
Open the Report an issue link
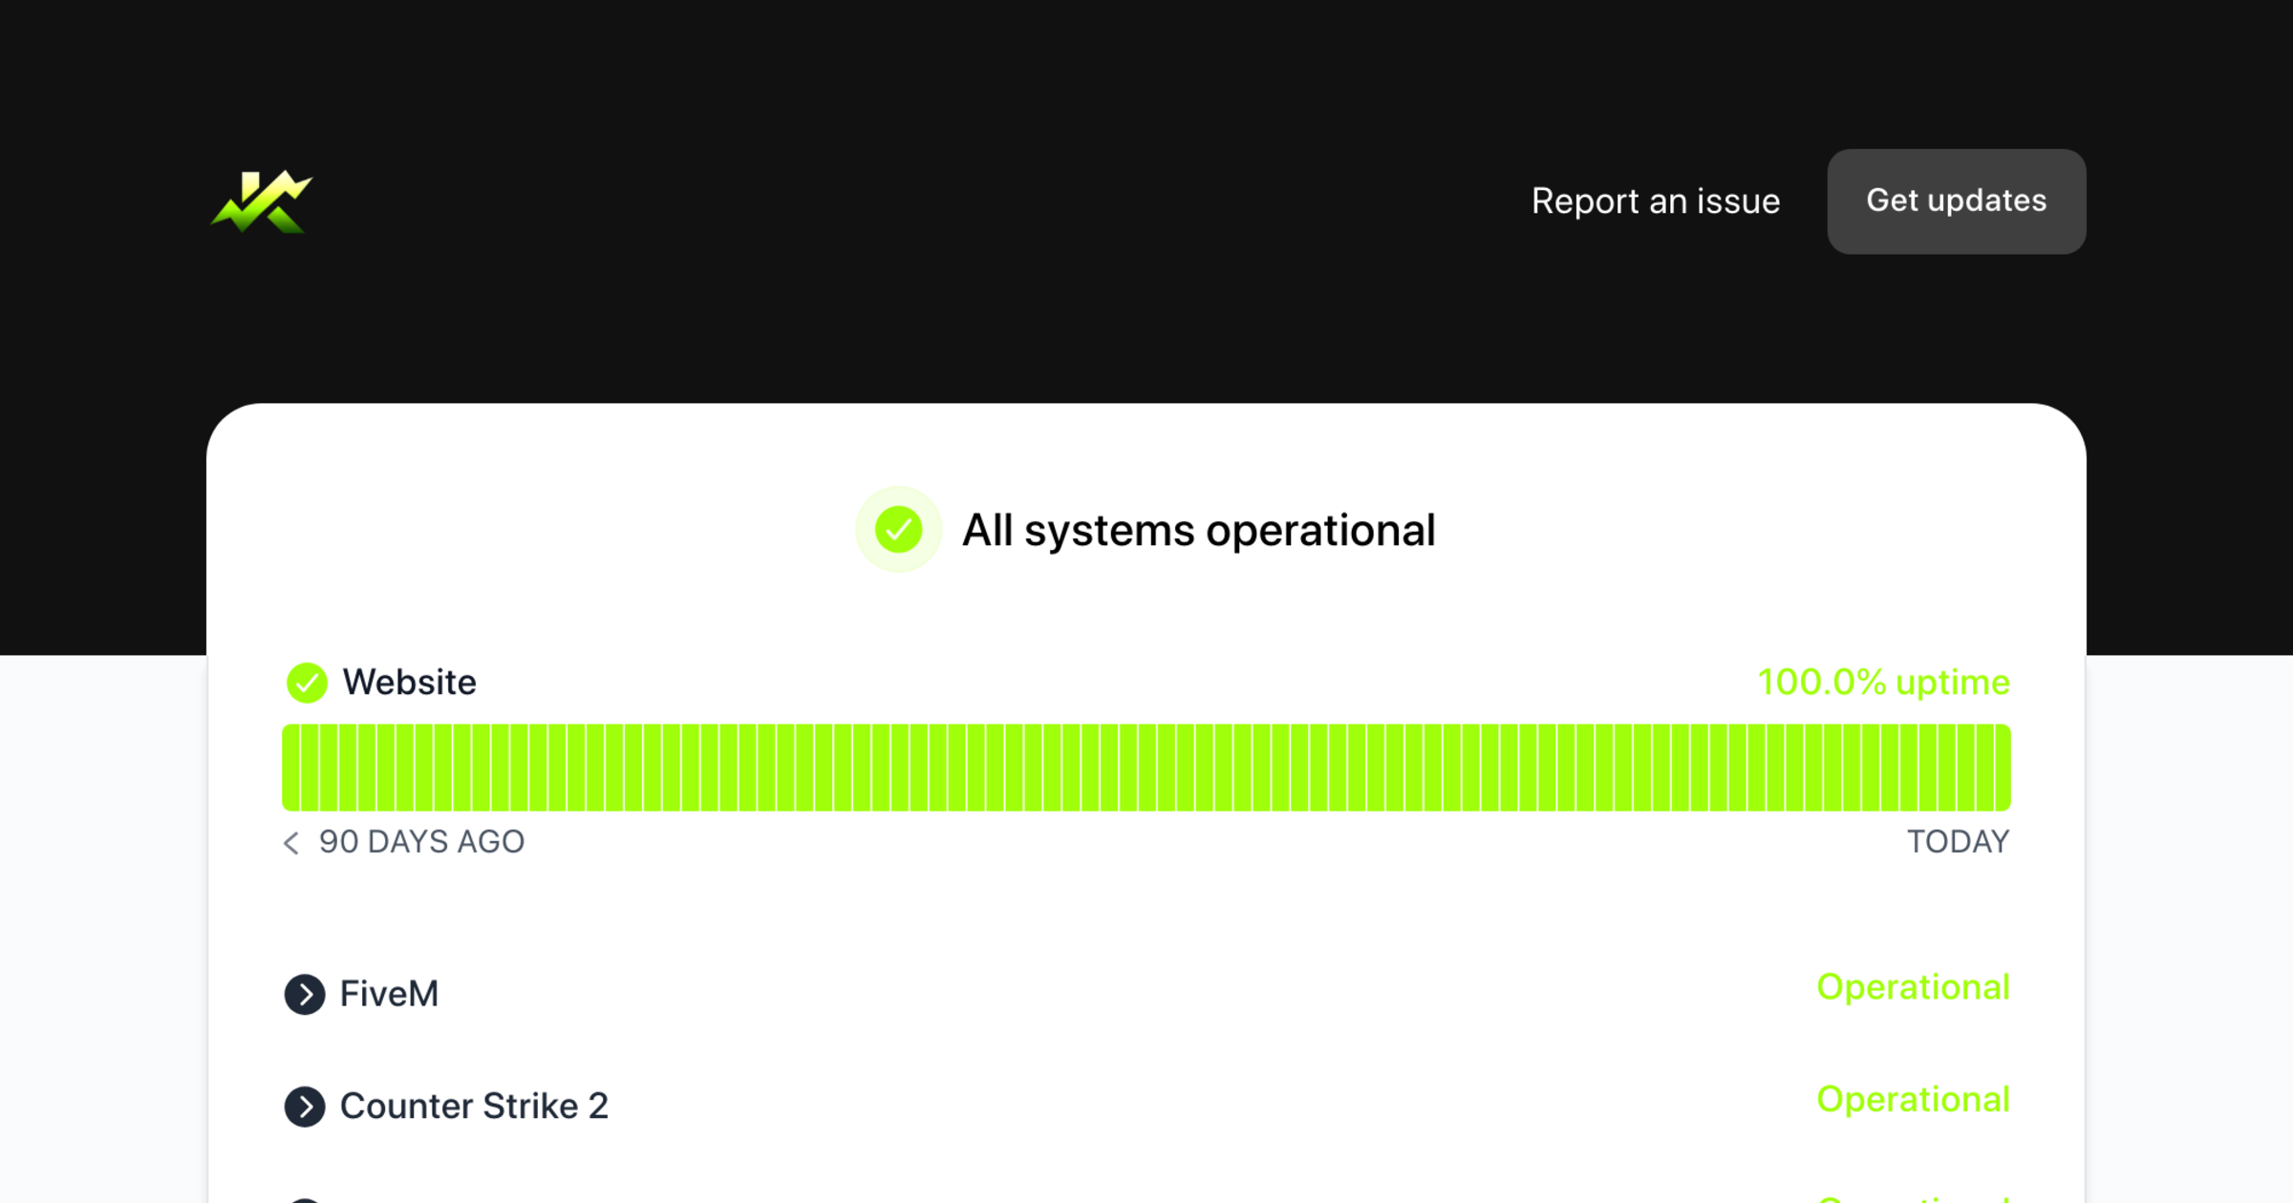coord(1655,201)
